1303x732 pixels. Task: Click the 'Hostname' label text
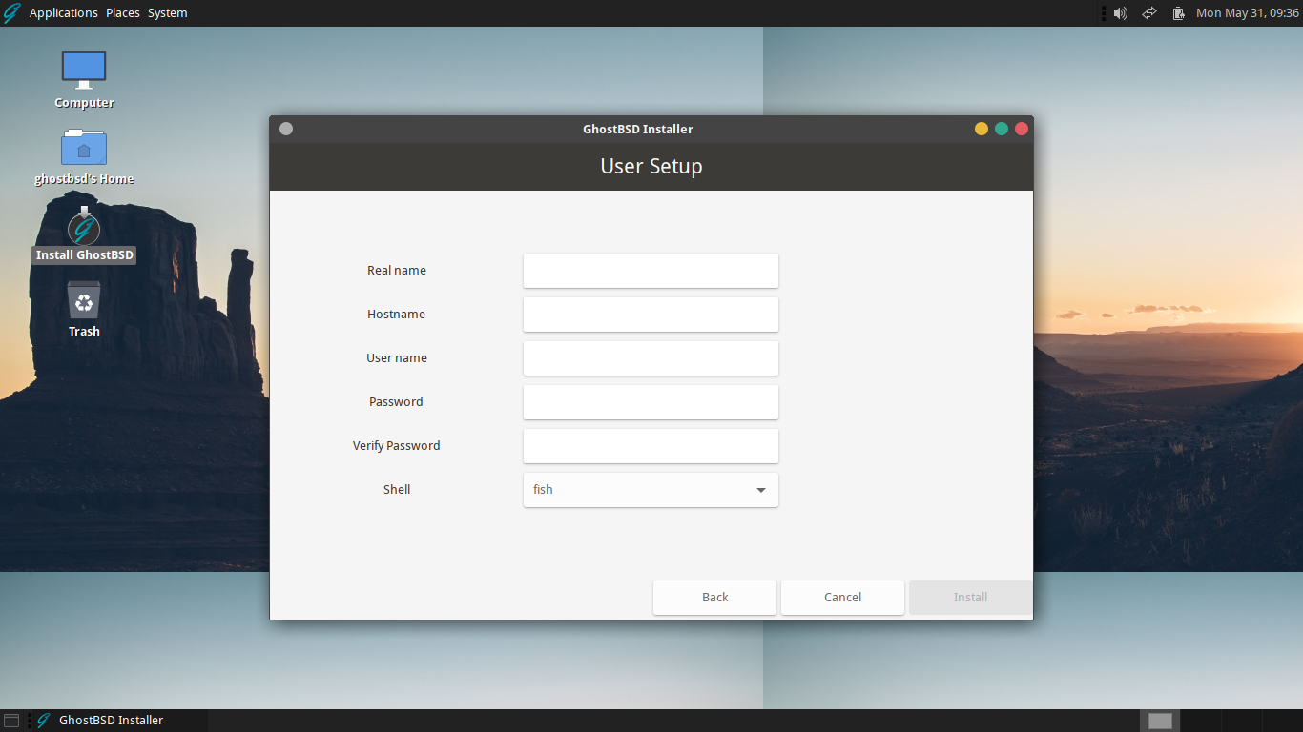click(397, 315)
